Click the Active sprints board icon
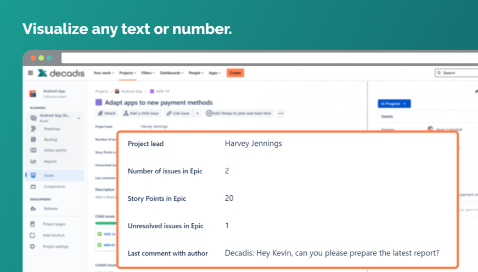The image size is (478, 272). (x=33, y=150)
